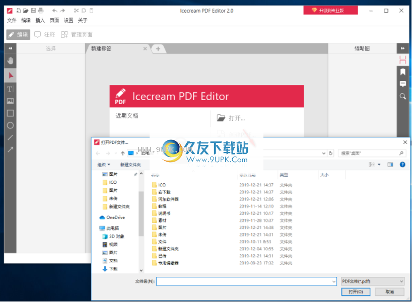Click the up-directory arrow in dialog
The width and height of the screenshot is (413, 302).
(x=123, y=153)
